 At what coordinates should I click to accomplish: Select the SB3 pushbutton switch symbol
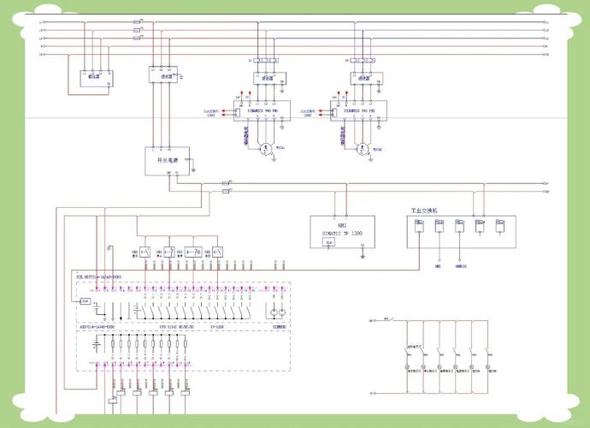217,252
